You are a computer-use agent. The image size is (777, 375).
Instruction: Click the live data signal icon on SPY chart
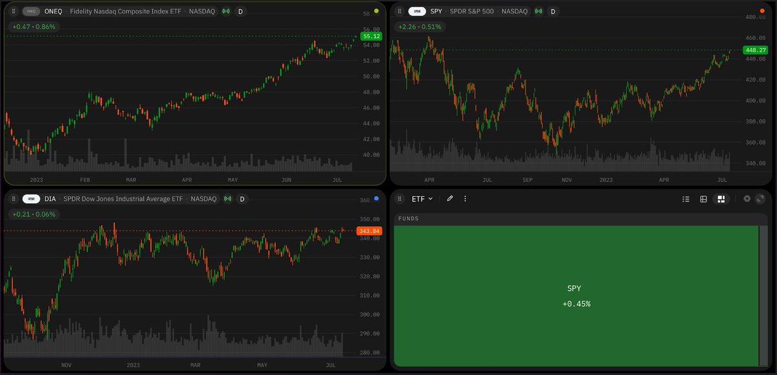[538, 11]
